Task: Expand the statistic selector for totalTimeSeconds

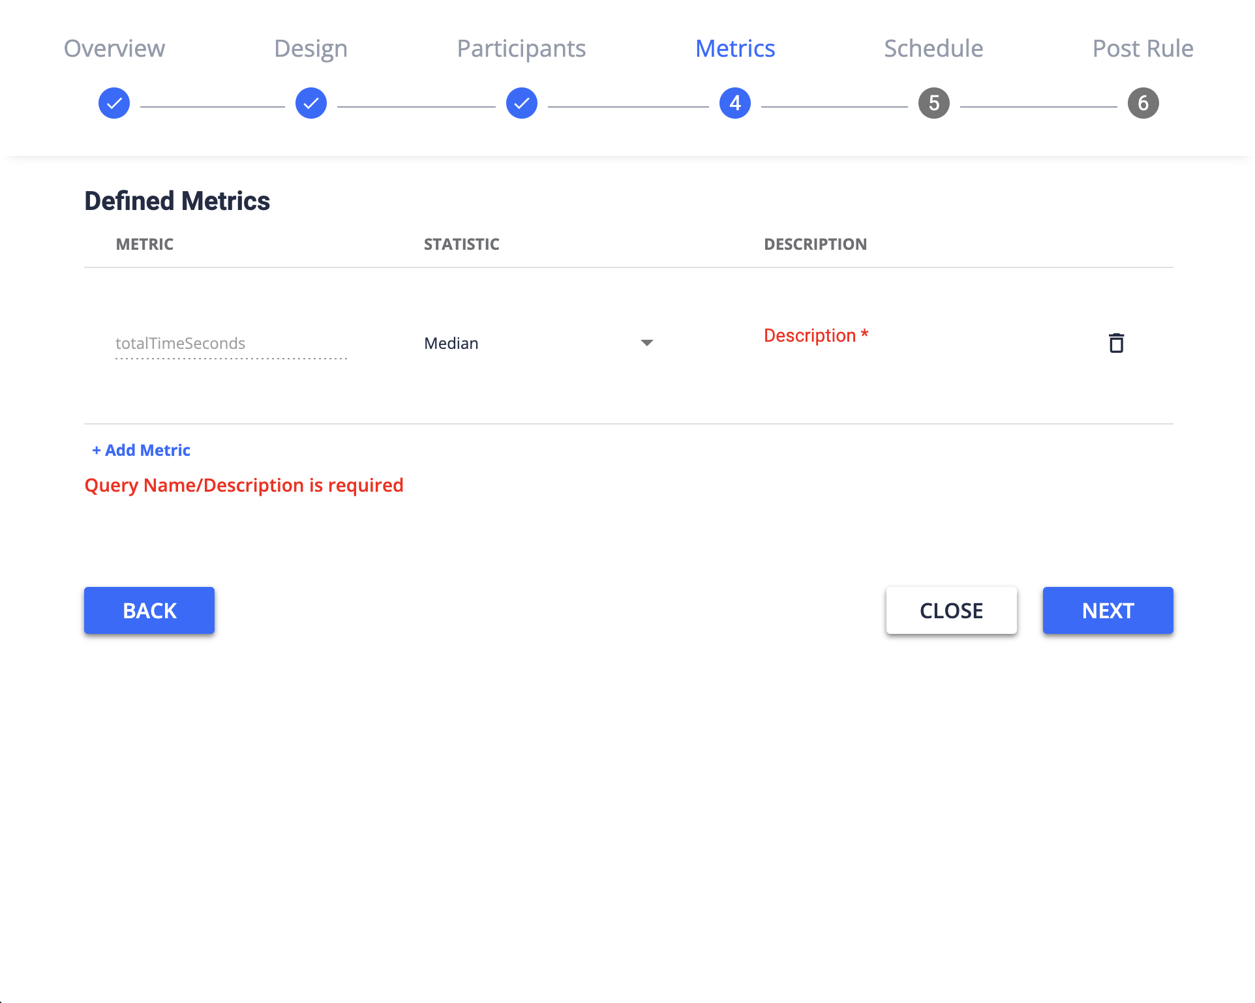Action: point(646,342)
